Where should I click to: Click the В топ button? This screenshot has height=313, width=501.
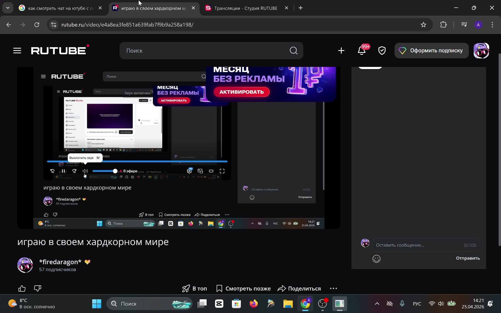pos(195,289)
